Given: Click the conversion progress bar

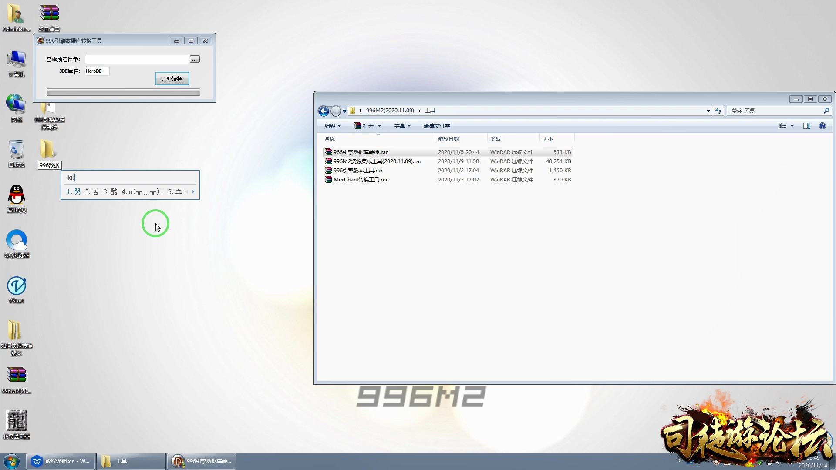Looking at the screenshot, I should pyautogui.click(x=123, y=92).
